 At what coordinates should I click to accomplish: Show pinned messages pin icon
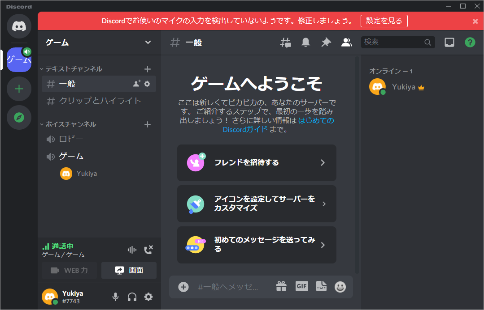click(x=326, y=42)
